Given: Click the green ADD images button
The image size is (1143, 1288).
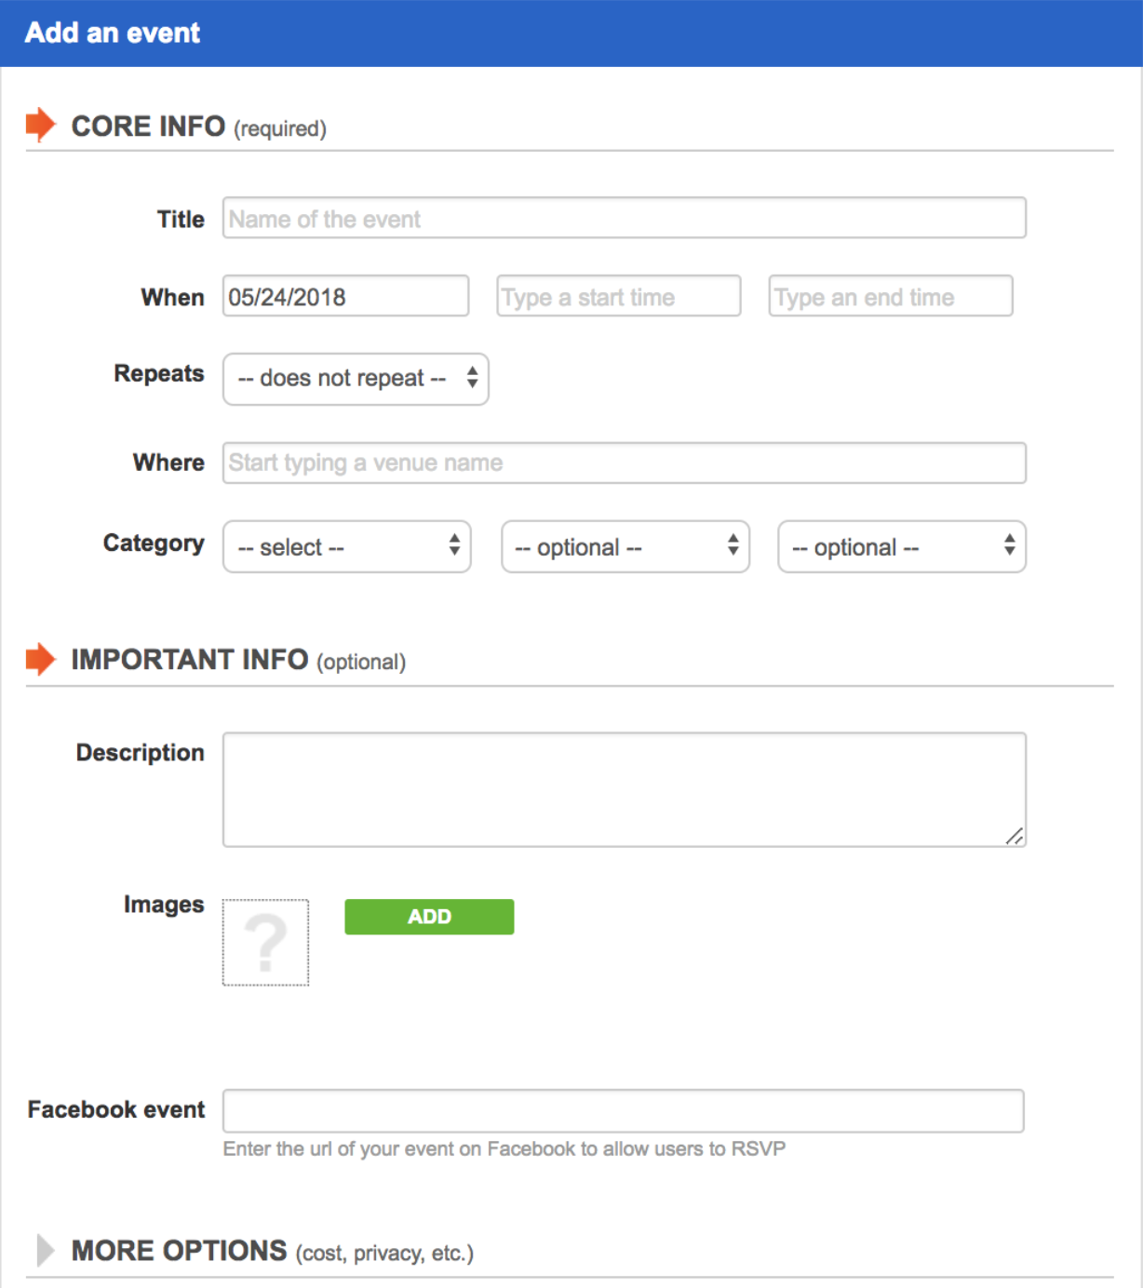Looking at the screenshot, I should tap(429, 917).
